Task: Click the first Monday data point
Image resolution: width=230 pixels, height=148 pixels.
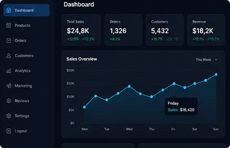Action: pos(84,107)
